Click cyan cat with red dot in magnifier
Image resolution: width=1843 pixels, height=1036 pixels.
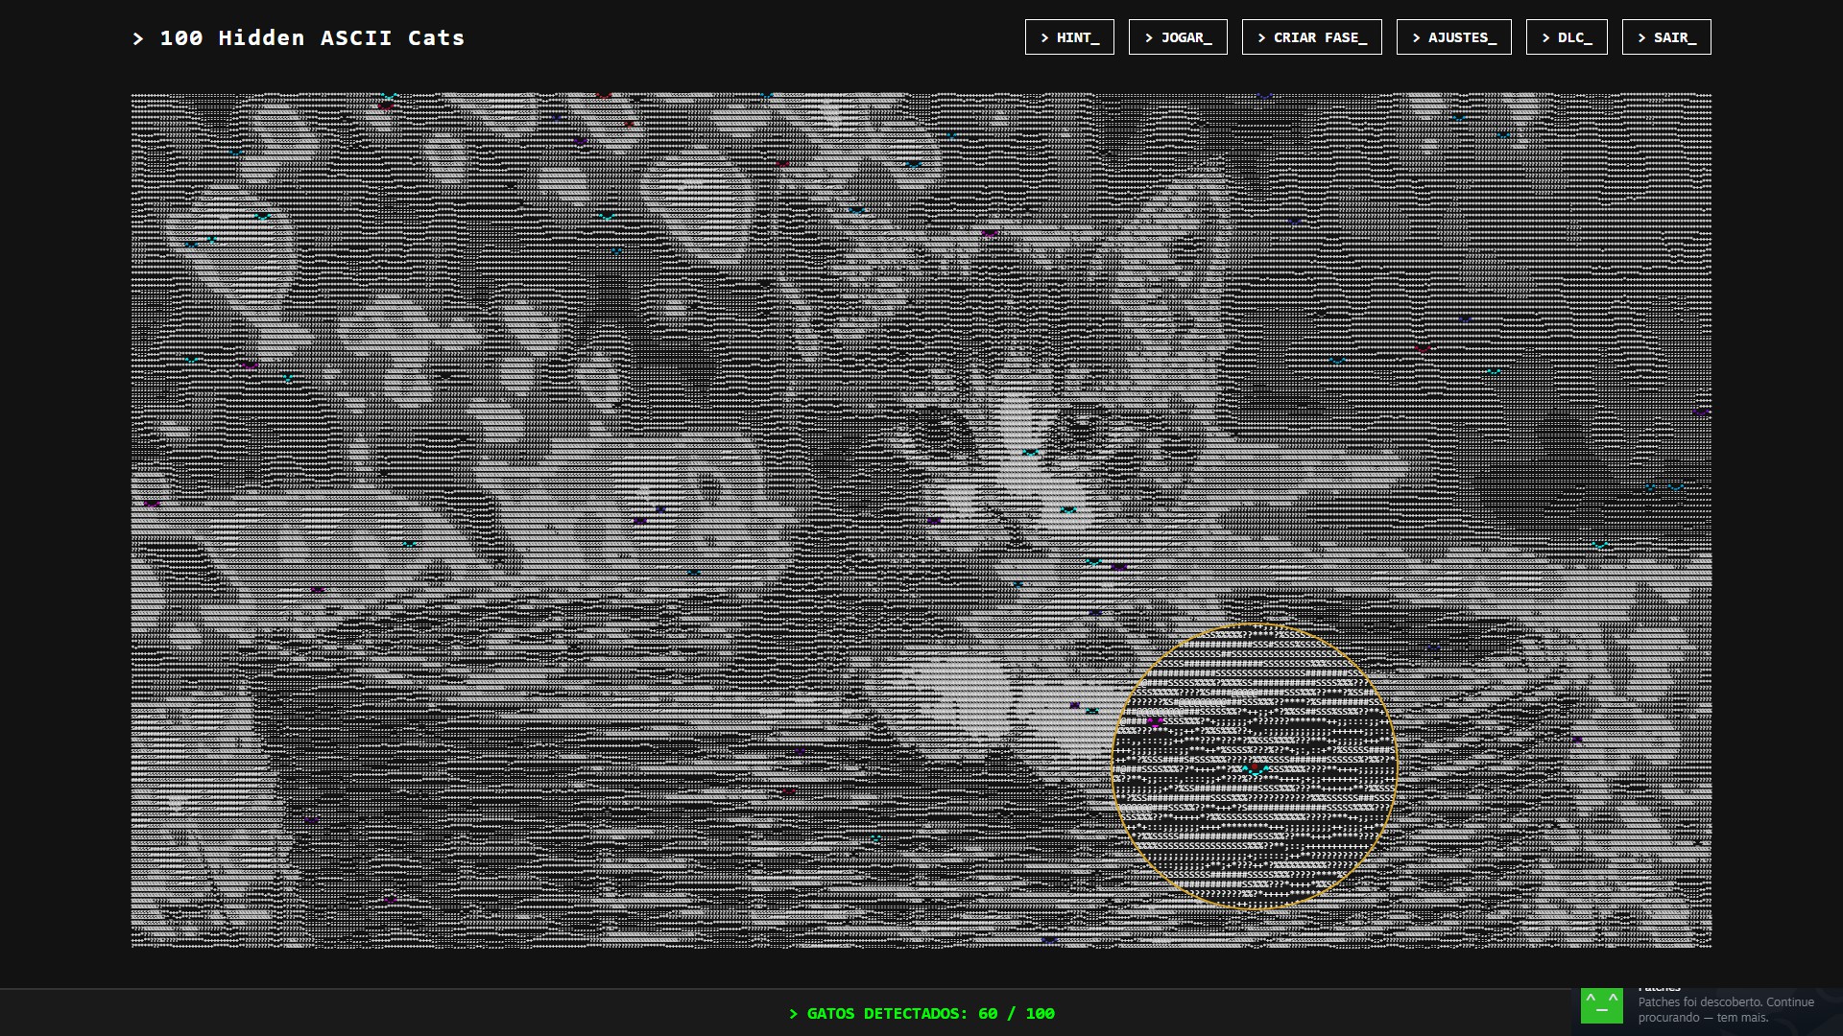pyautogui.click(x=1255, y=768)
